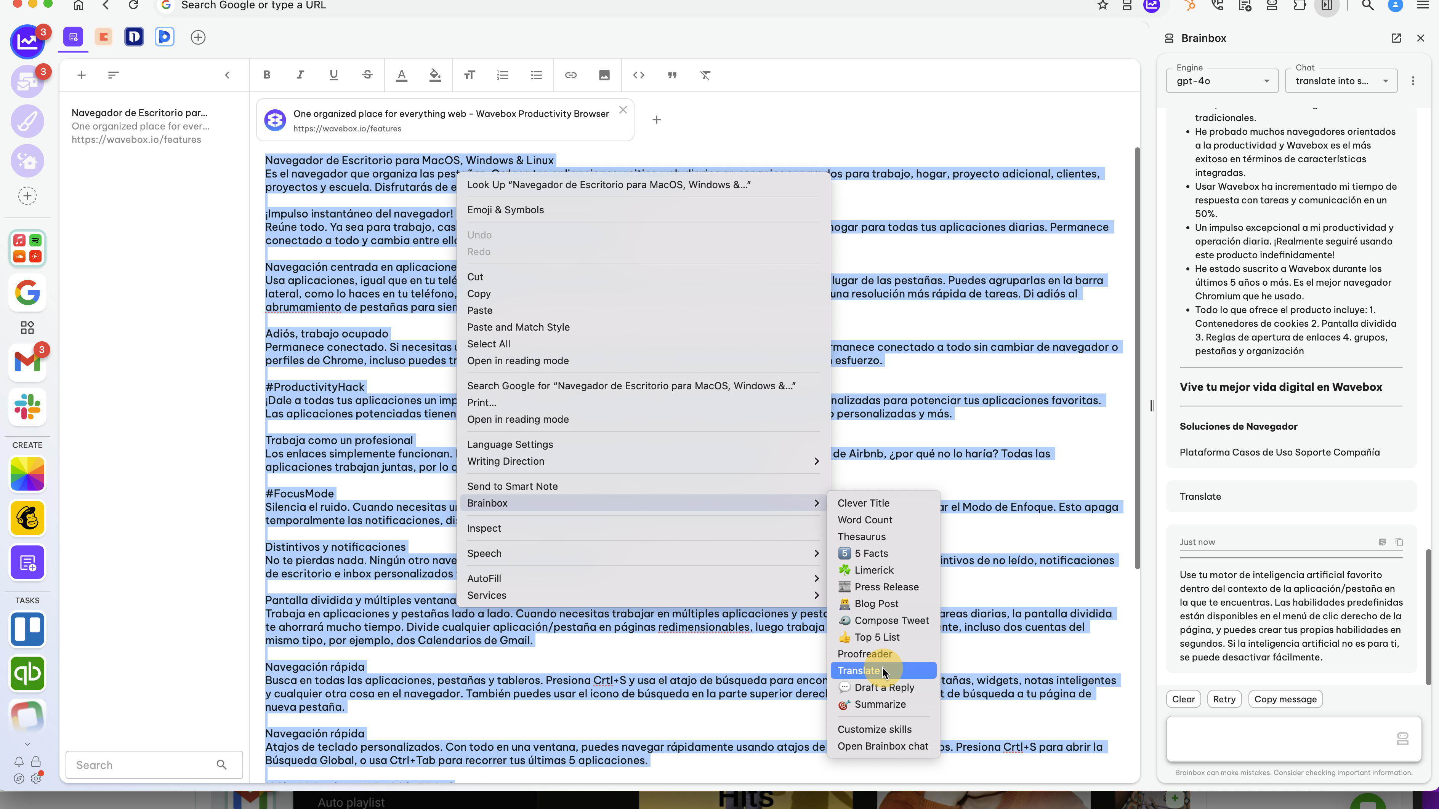The height and width of the screenshot is (809, 1439).
Task: Toggle strikethrough formatting
Action: (367, 75)
